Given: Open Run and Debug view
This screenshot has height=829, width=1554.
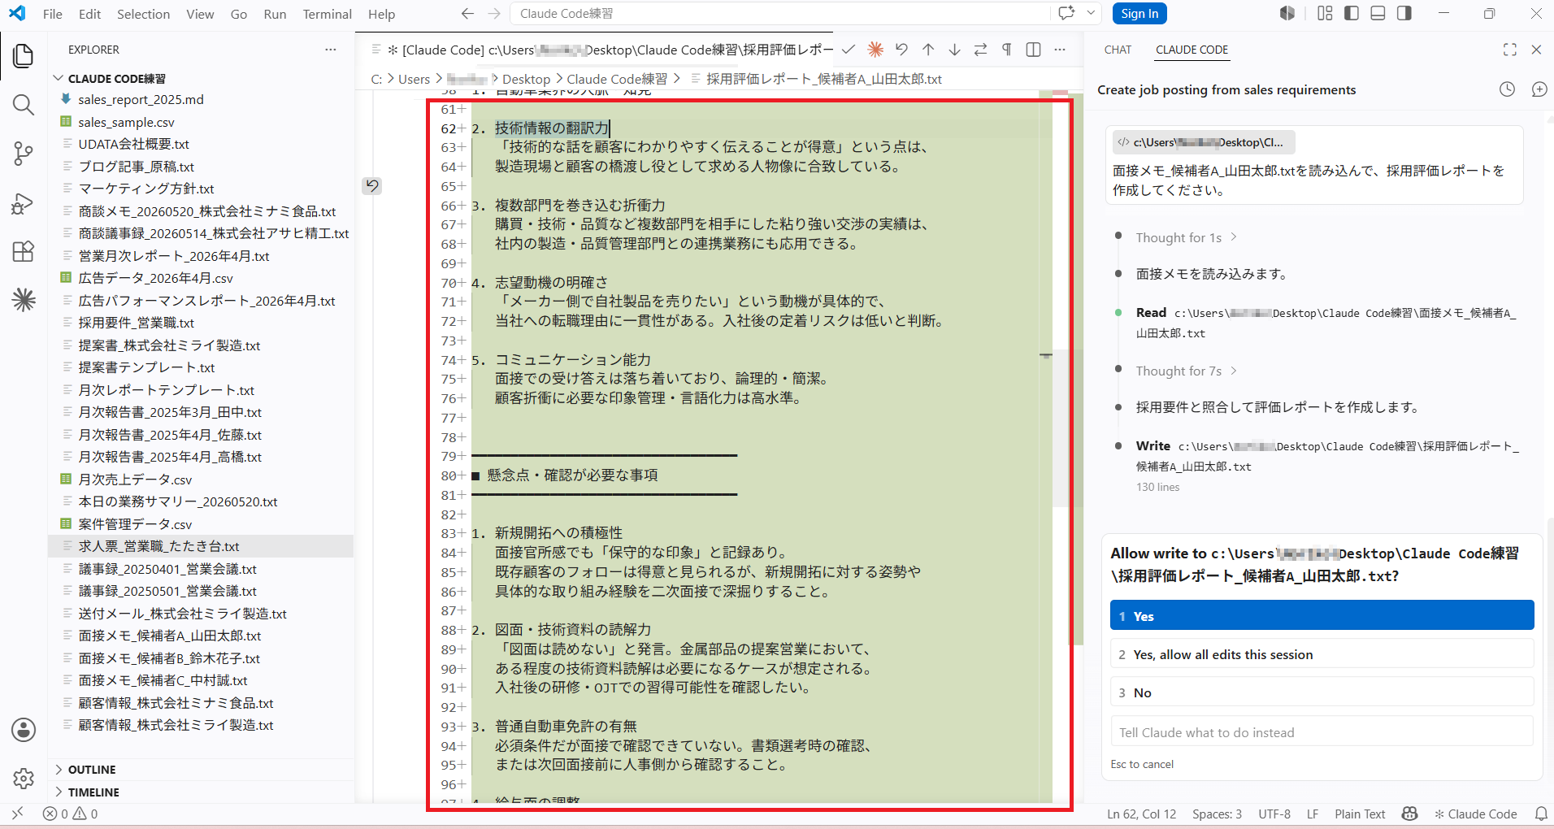Looking at the screenshot, I should 24,202.
